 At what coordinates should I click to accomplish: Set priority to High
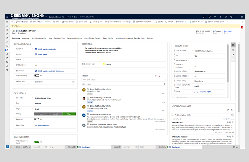(69, 114)
